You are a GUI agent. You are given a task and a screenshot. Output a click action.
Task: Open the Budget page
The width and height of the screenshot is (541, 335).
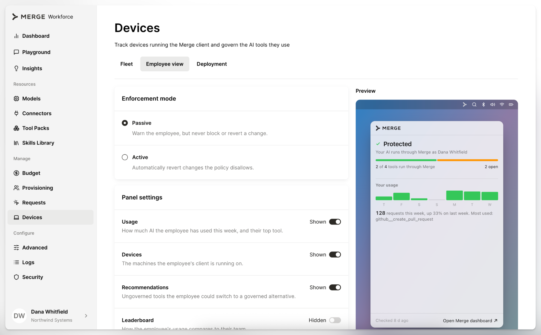tap(50, 173)
